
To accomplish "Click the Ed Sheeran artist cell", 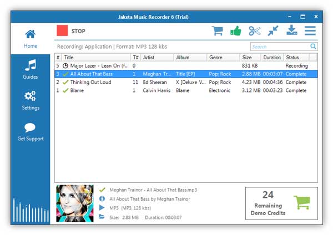I will (155, 82).
